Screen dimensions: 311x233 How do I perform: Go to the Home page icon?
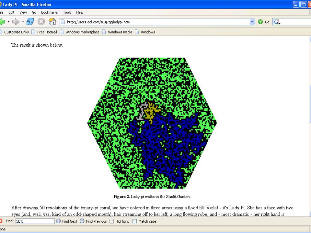52,22
